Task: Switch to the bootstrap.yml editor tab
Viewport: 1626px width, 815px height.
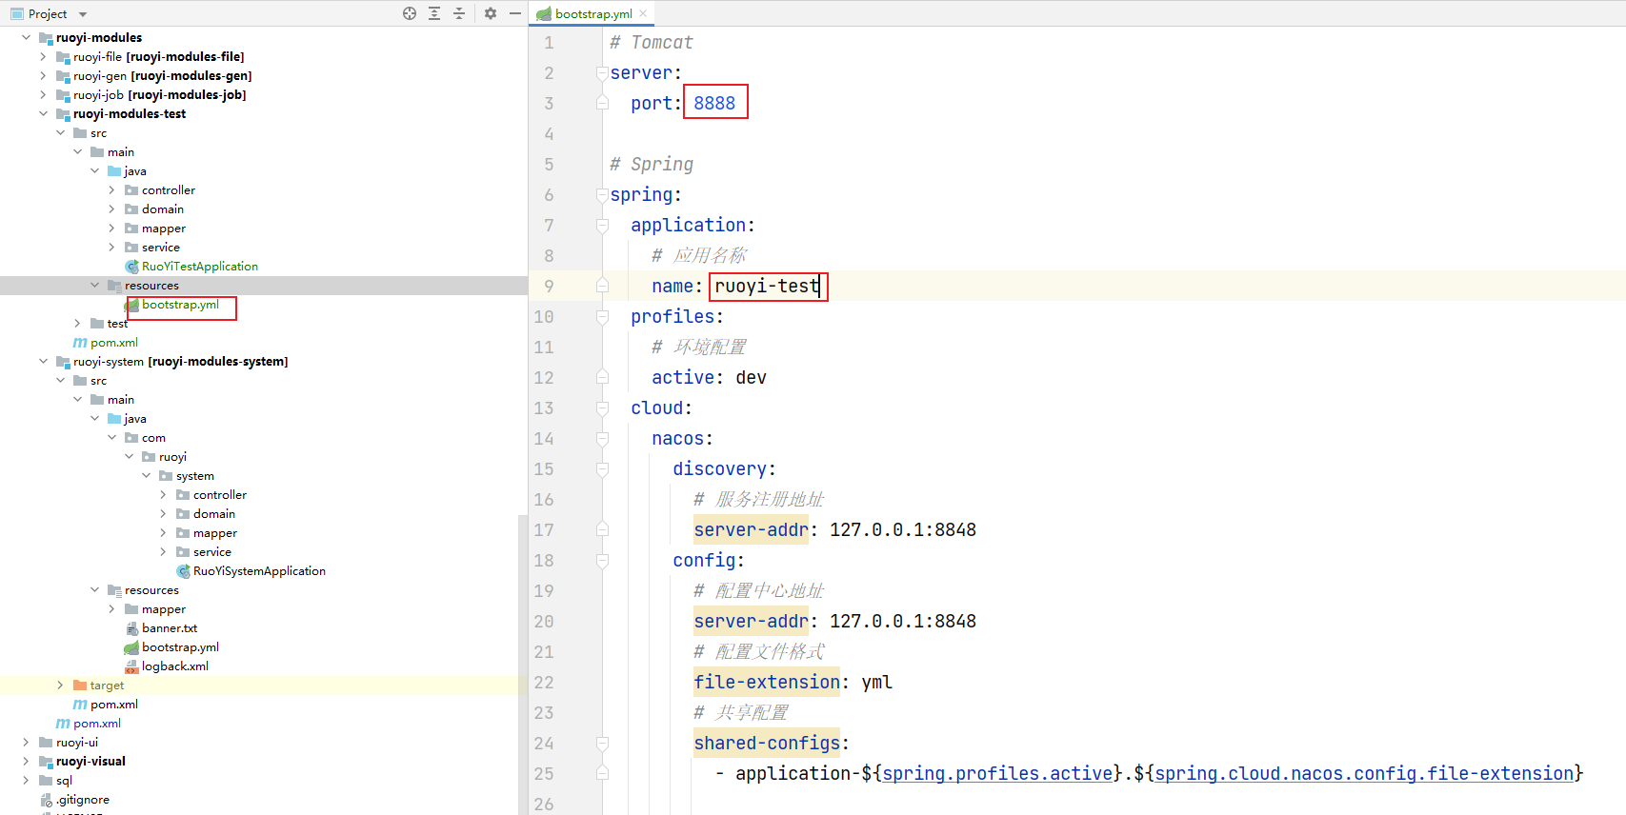Action: 592,13
